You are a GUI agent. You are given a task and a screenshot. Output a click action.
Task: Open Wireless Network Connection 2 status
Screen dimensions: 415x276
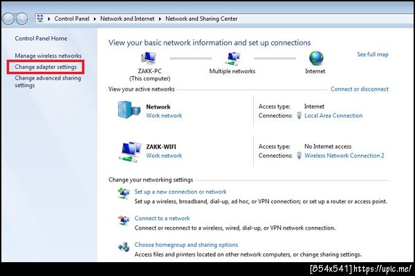pyautogui.click(x=344, y=156)
